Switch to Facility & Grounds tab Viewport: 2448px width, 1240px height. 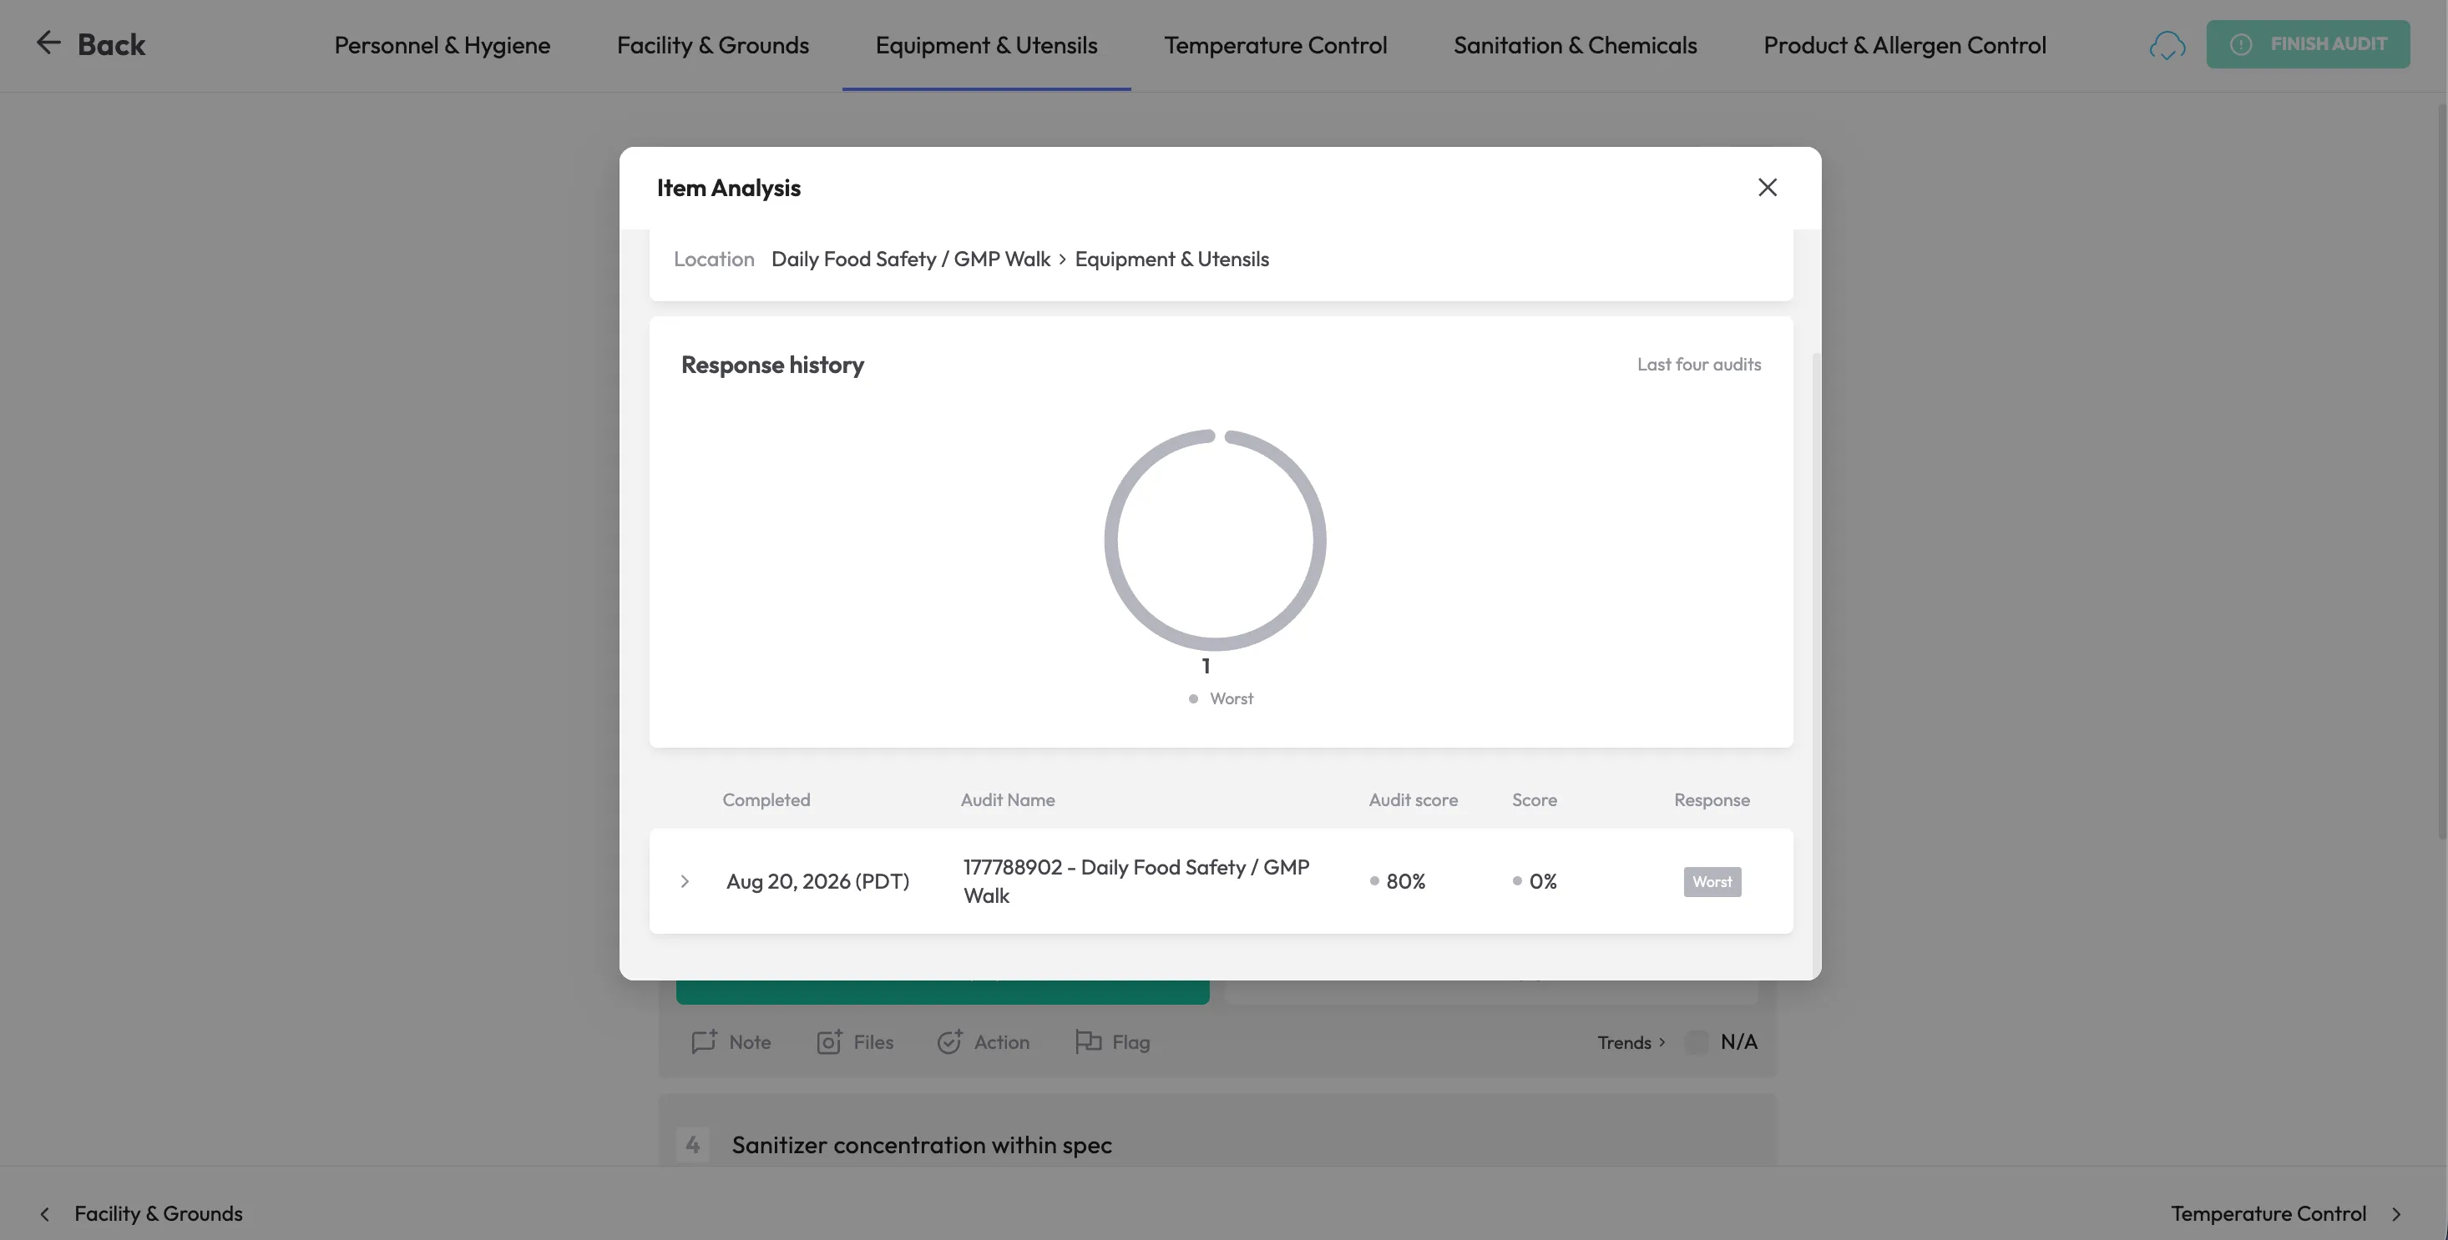pyautogui.click(x=713, y=44)
